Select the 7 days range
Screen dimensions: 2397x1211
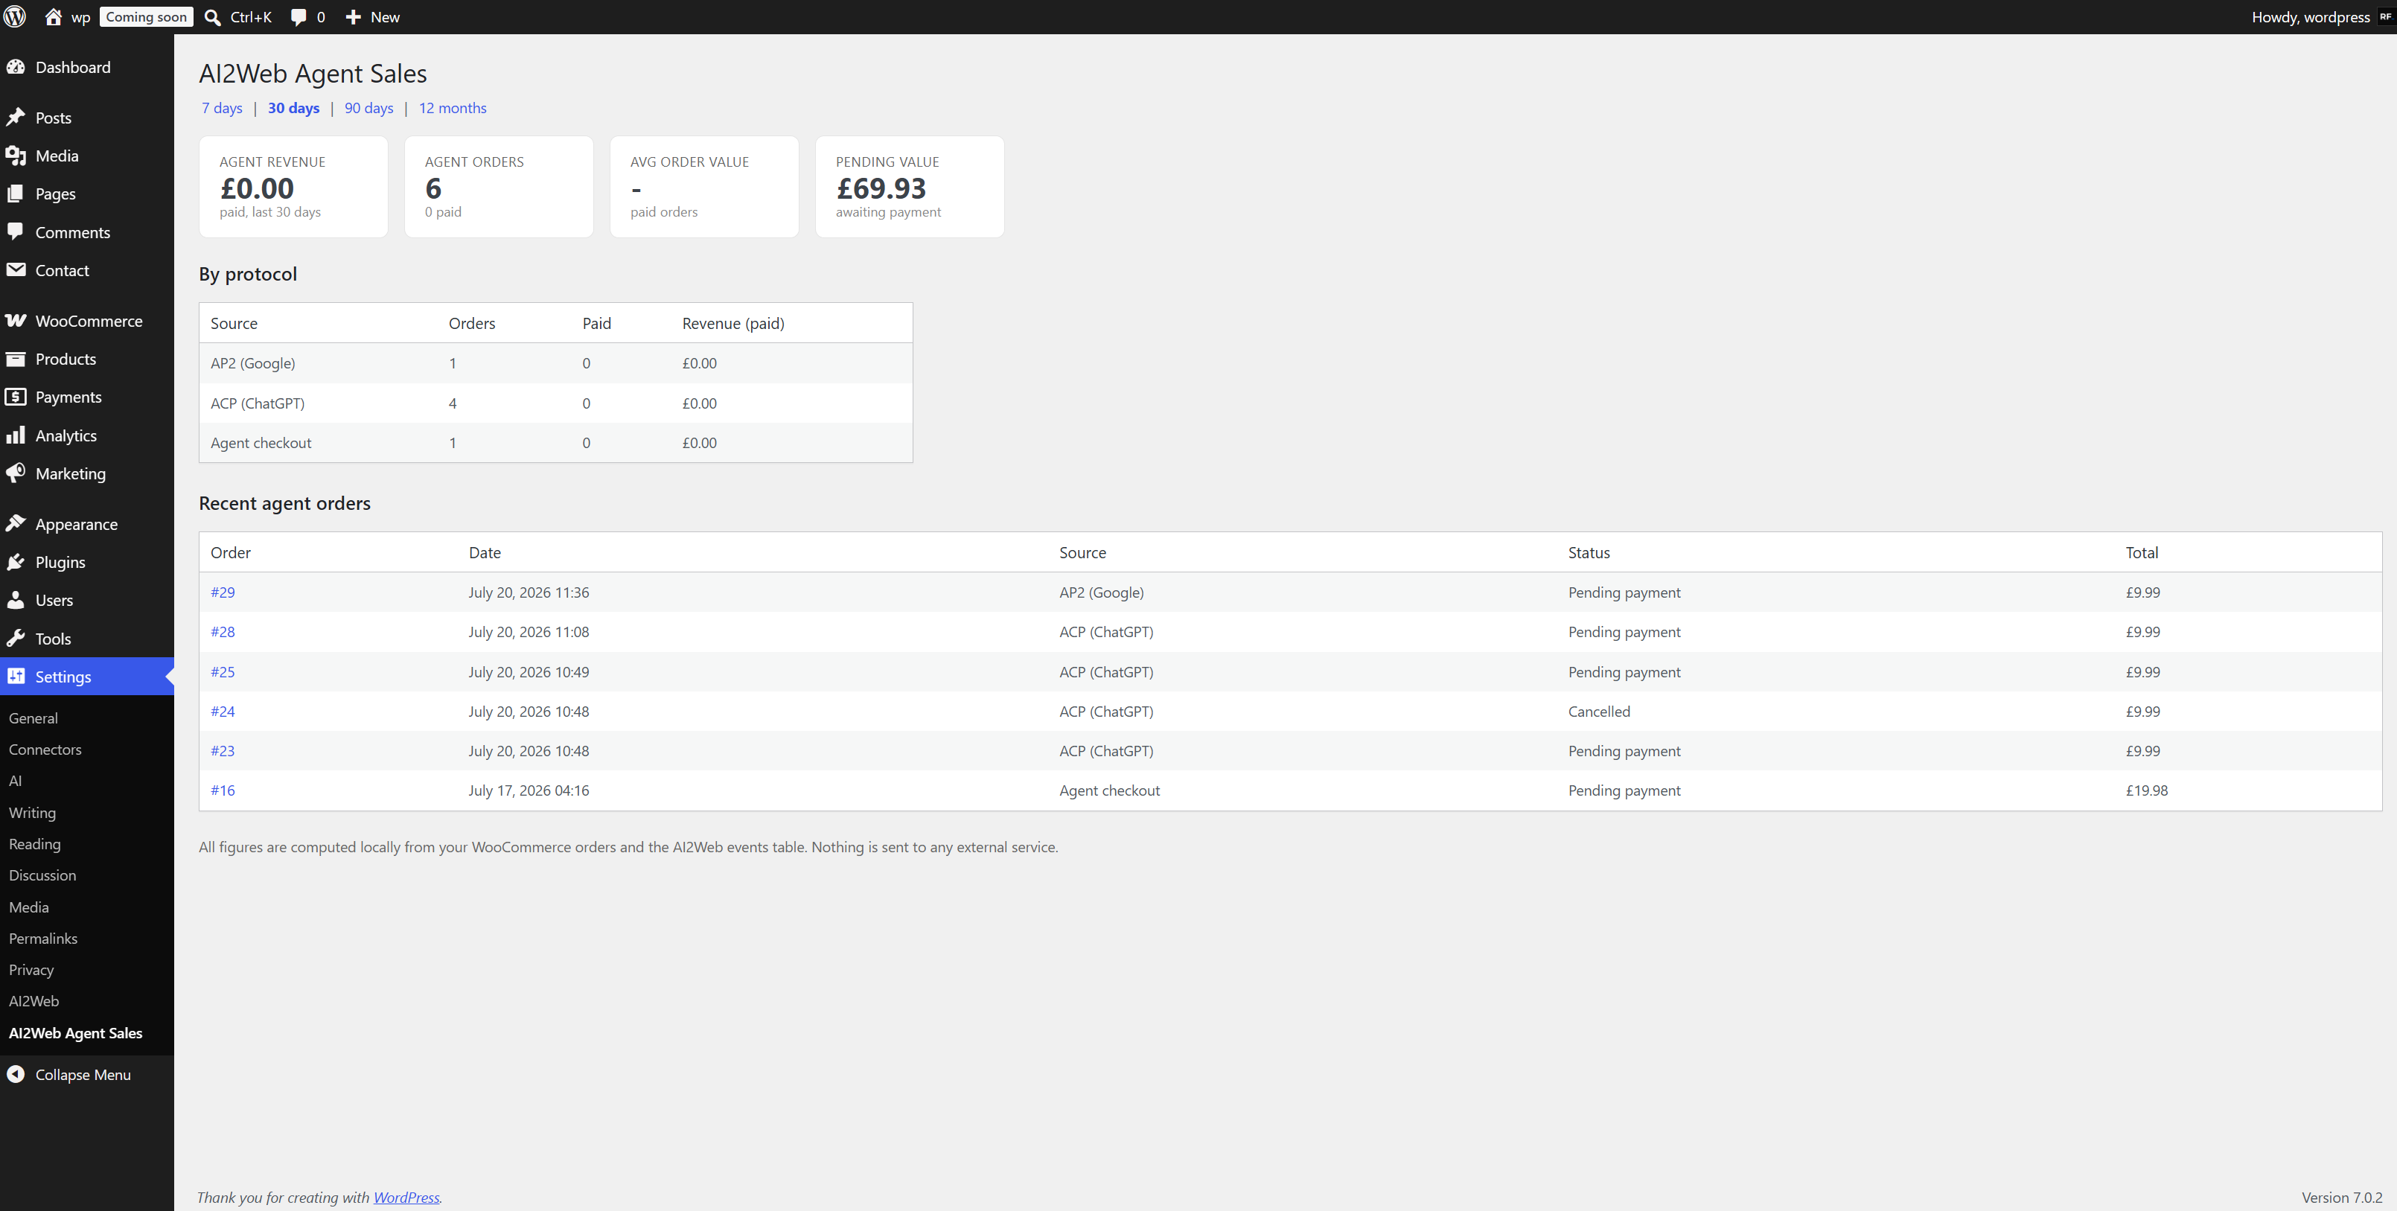[x=223, y=108]
